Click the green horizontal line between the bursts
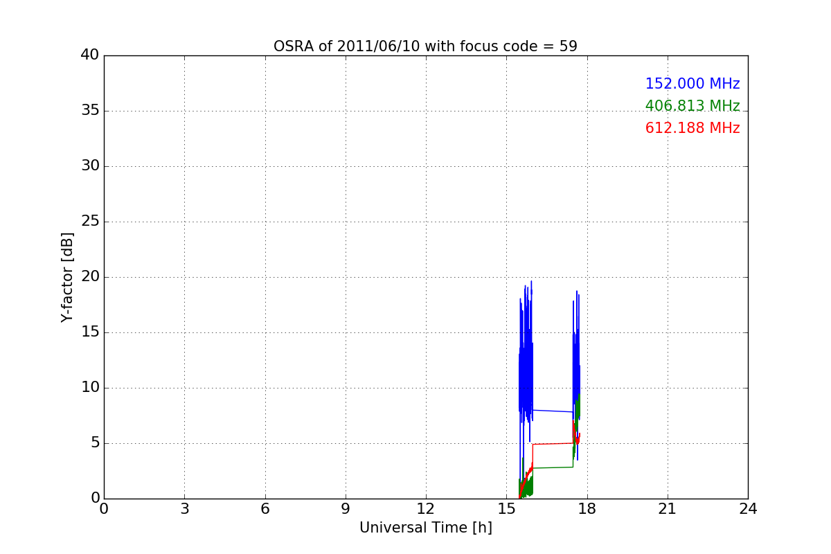831x554 pixels. click(x=553, y=467)
